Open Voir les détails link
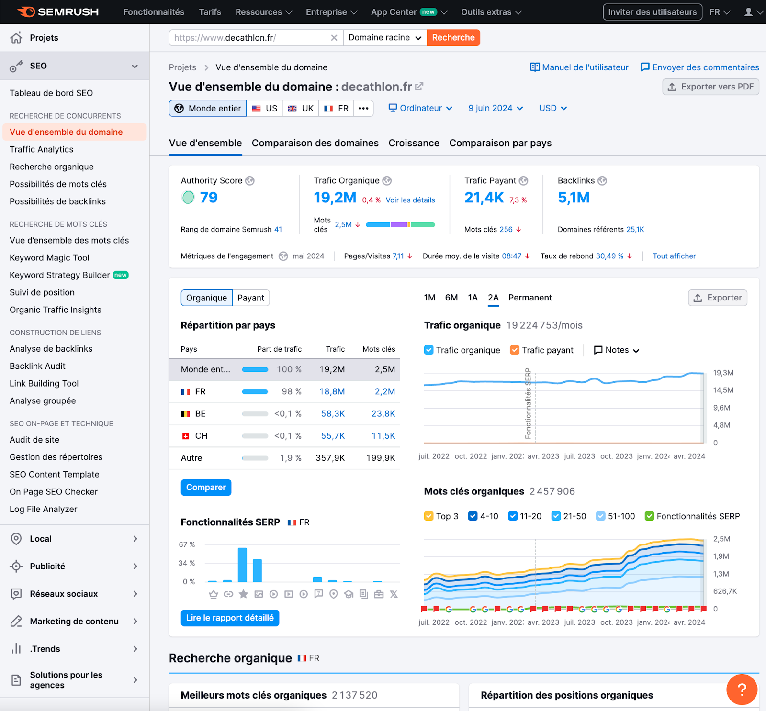 (410, 200)
